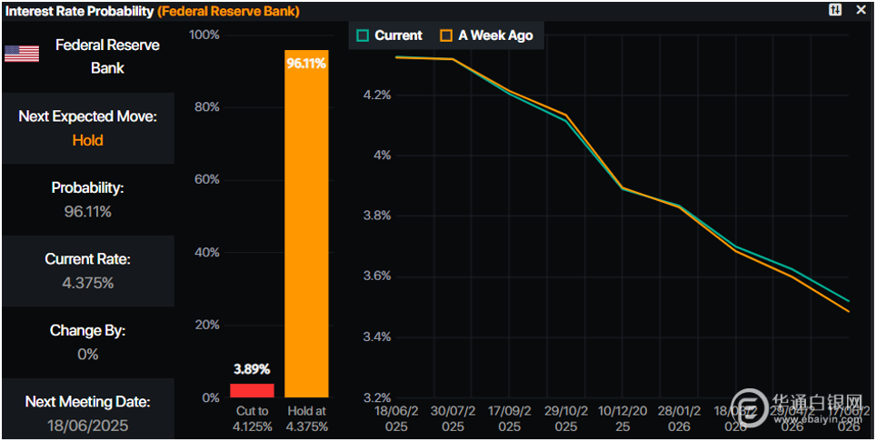Click the teal Current legend square
Image resolution: width=876 pixels, height=442 pixels.
coord(363,35)
